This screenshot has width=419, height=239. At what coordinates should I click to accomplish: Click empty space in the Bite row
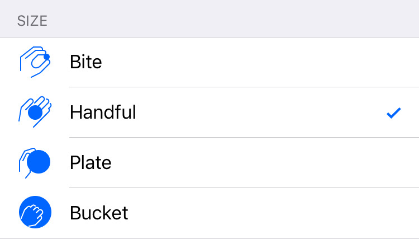pos(254,62)
